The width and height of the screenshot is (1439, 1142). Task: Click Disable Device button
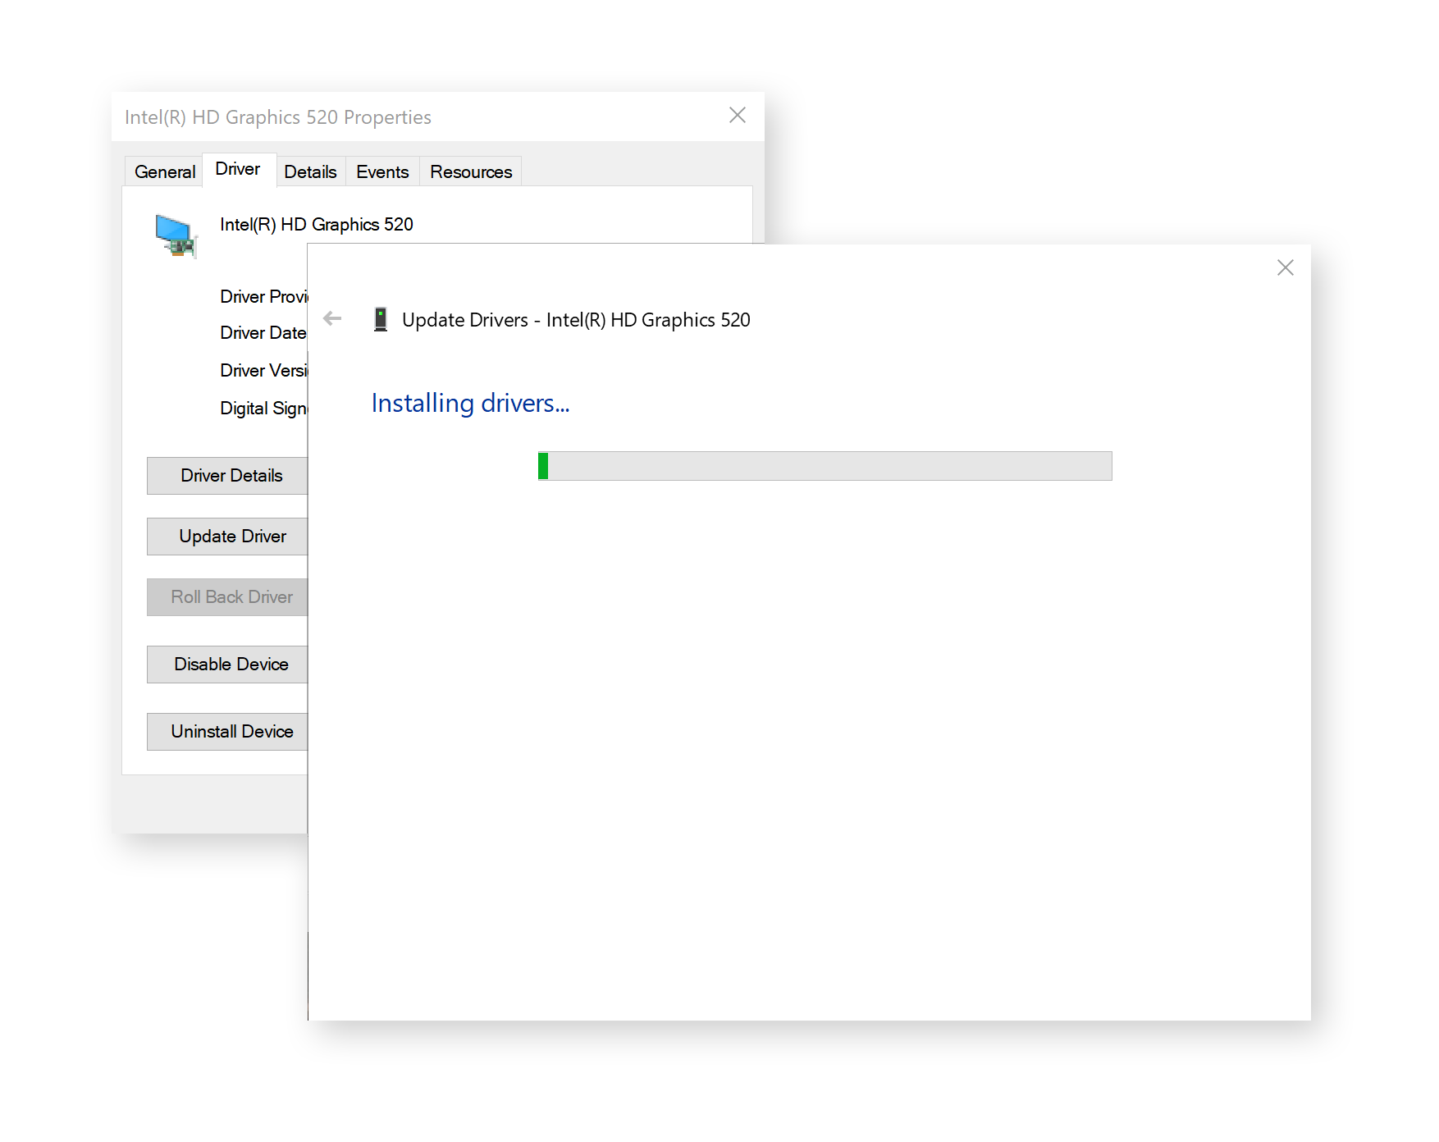227,665
